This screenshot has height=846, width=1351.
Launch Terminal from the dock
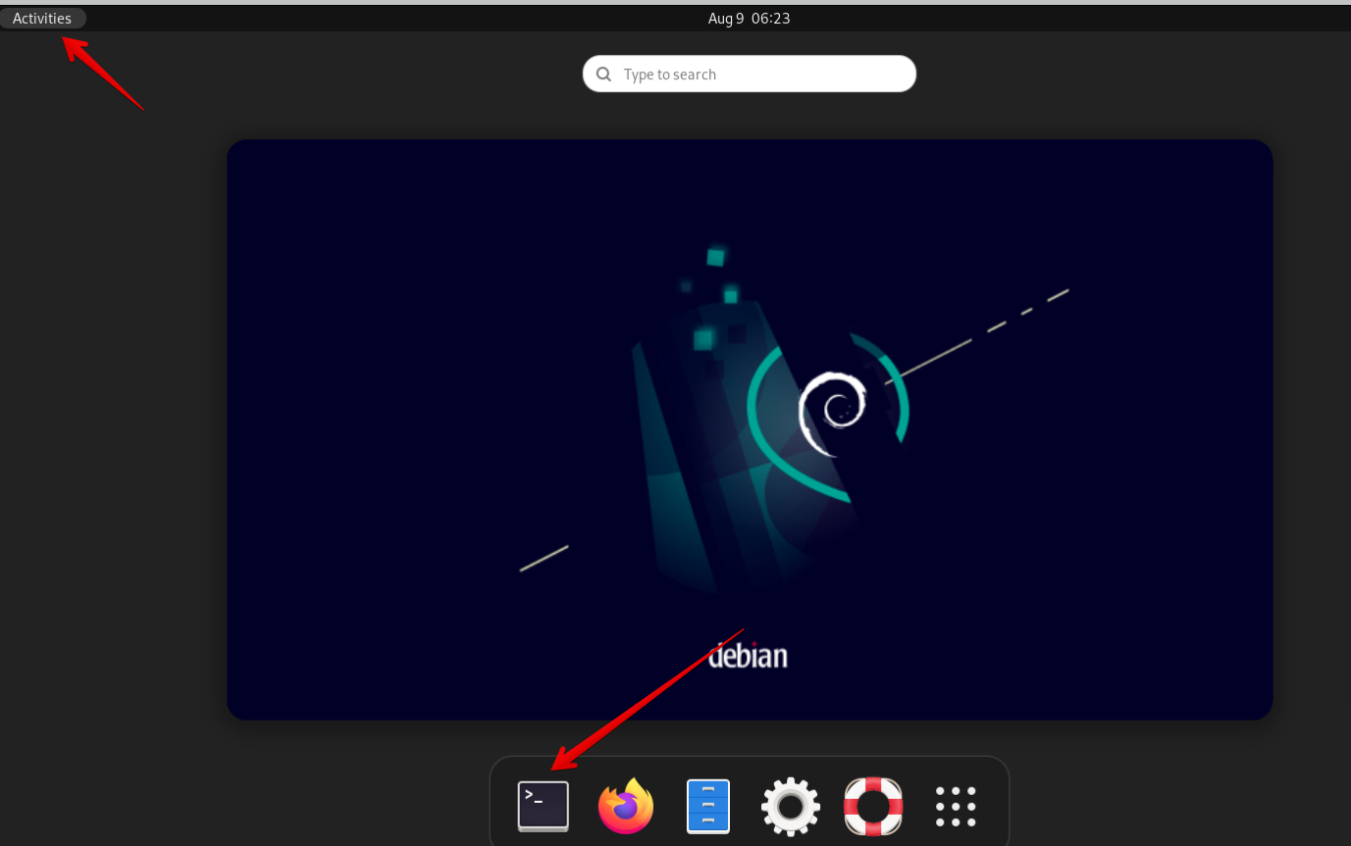click(x=543, y=806)
